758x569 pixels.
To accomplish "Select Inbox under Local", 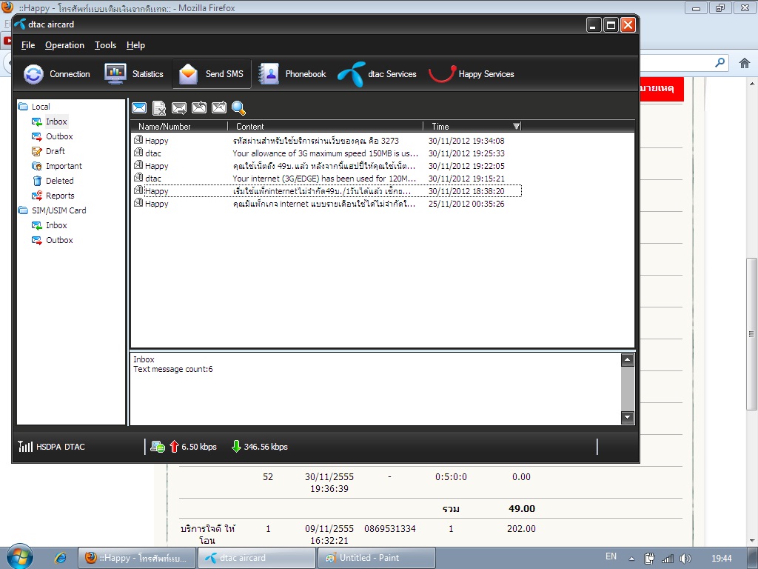I will pos(50,122).
